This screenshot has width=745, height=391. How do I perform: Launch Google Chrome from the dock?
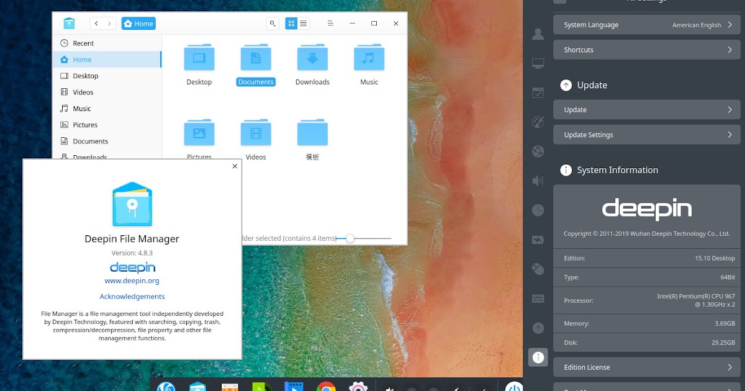tap(327, 386)
